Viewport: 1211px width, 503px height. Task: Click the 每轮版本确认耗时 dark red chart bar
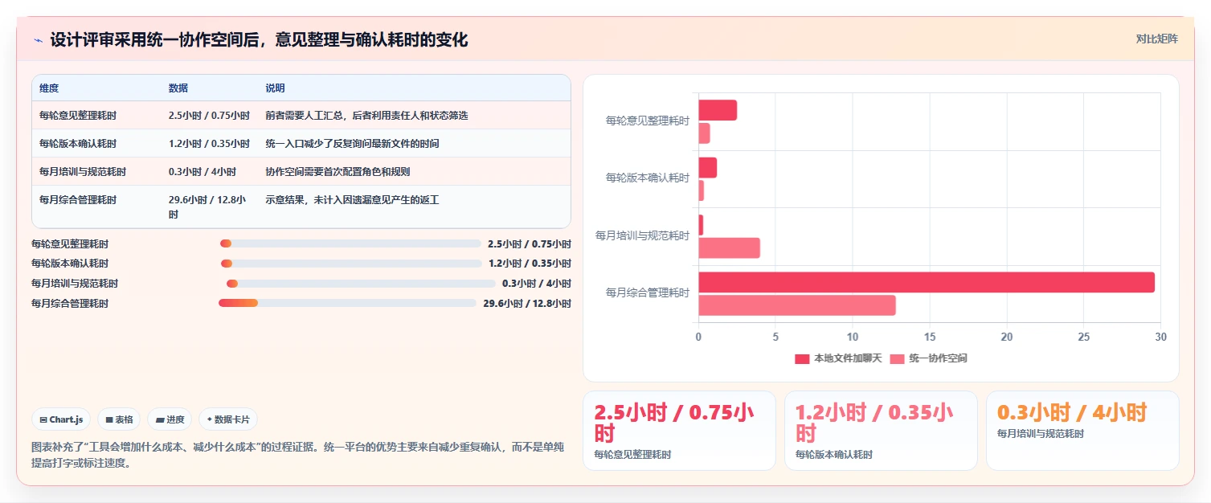707,168
